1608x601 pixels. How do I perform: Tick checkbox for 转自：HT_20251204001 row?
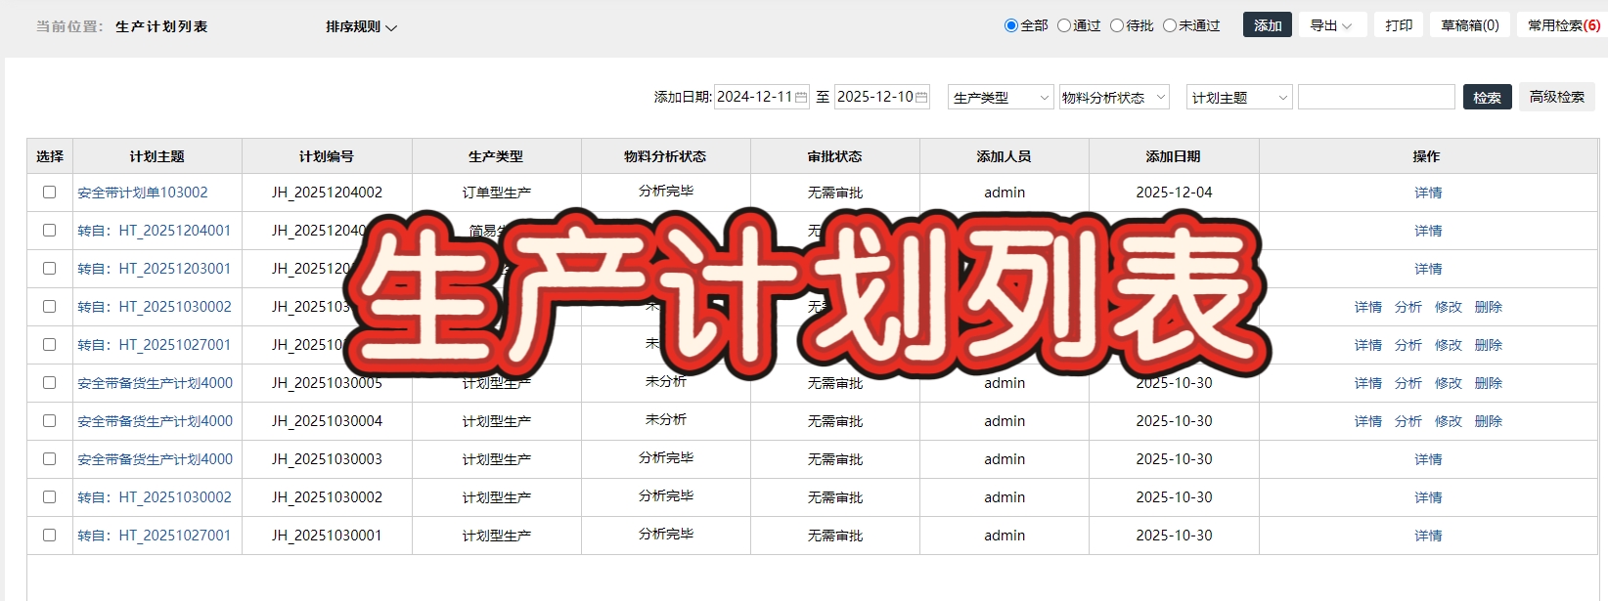50,231
